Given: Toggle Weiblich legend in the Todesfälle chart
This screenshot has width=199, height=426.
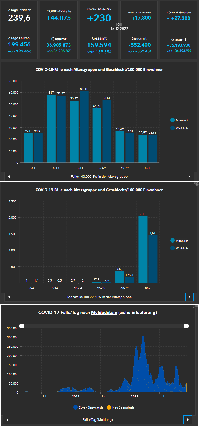Looking at the screenshot, I should click(179, 248).
